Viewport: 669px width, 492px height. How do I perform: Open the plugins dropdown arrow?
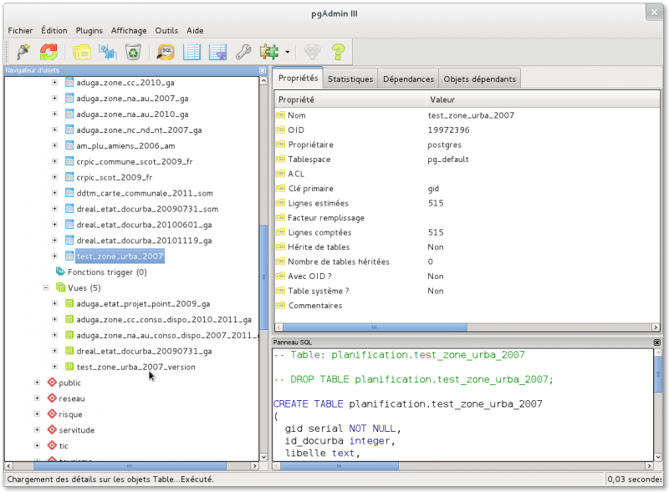point(287,53)
